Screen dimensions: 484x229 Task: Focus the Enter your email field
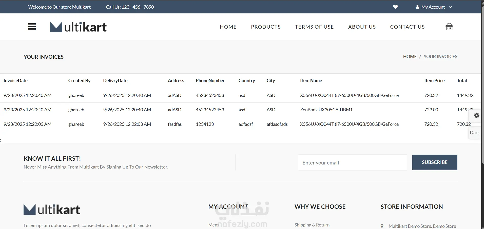pos(352,162)
